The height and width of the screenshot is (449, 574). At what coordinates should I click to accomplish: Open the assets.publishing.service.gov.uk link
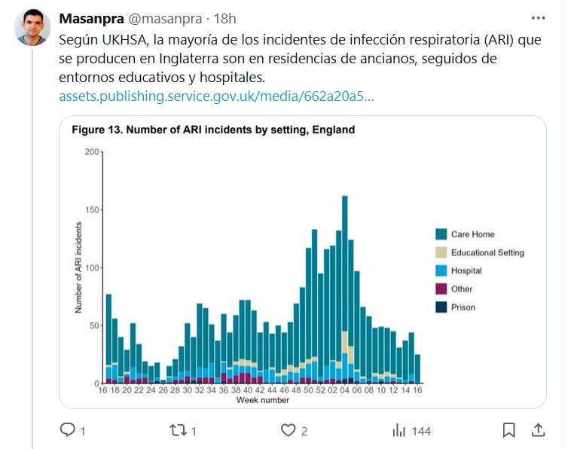[217, 96]
